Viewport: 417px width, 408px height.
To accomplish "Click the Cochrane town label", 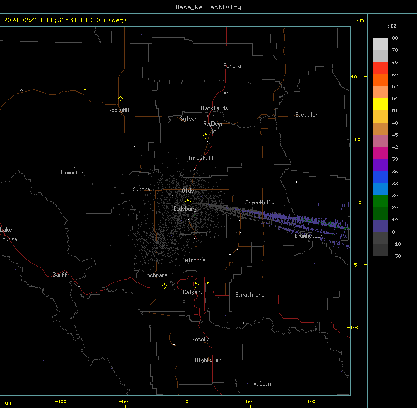I will tap(156, 275).
